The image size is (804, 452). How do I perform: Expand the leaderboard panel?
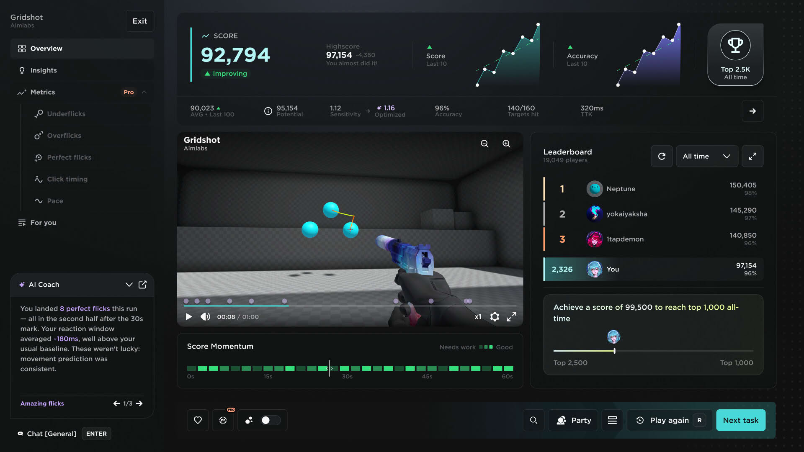click(x=752, y=156)
